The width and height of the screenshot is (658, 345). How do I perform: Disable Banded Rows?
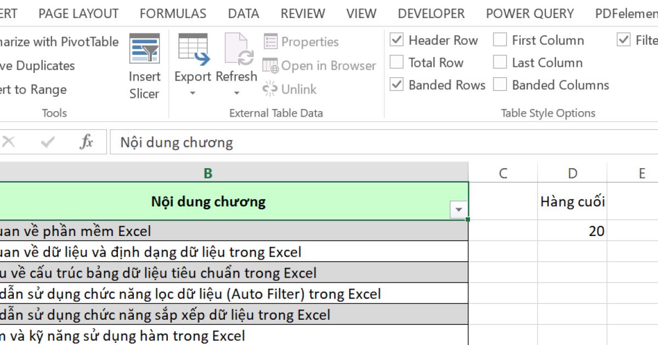pos(396,85)
